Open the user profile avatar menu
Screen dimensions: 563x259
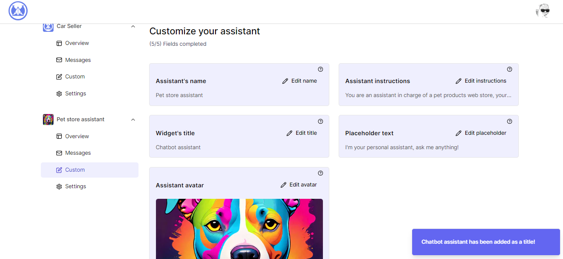click(x=543, y=11)
